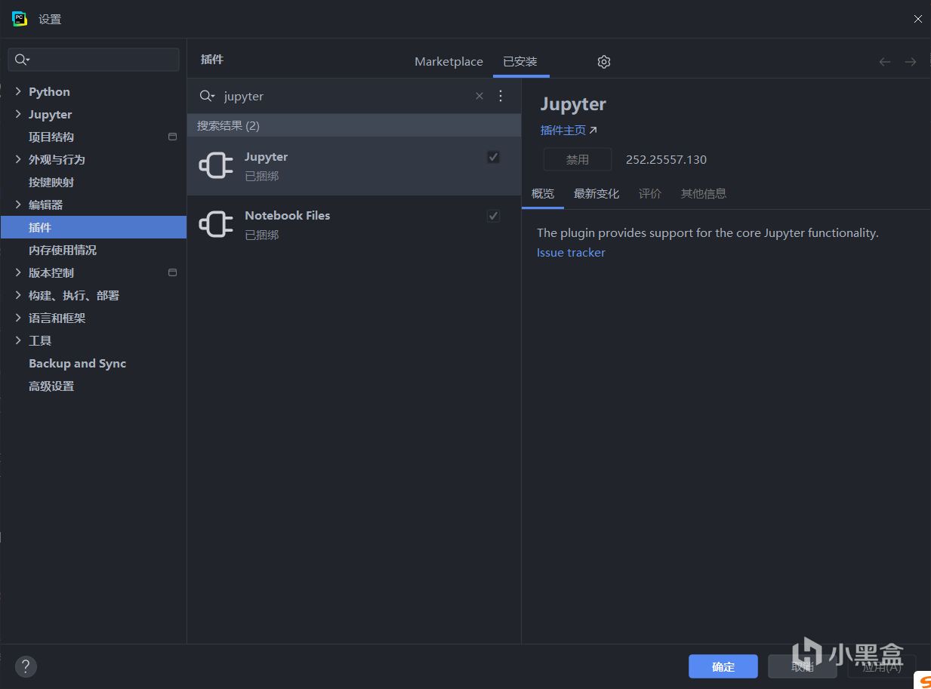Click version number 252.25557.130

coord(666,159)
